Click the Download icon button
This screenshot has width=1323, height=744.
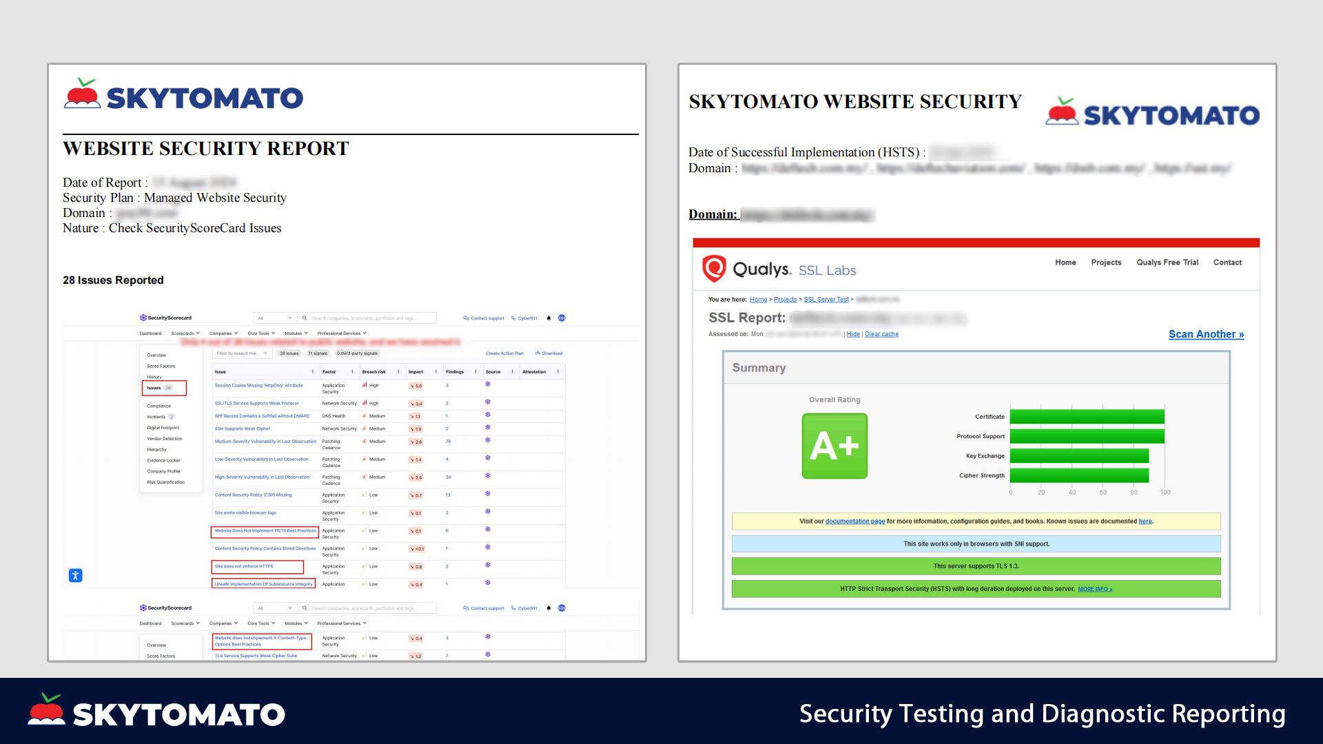click(537, 353)
